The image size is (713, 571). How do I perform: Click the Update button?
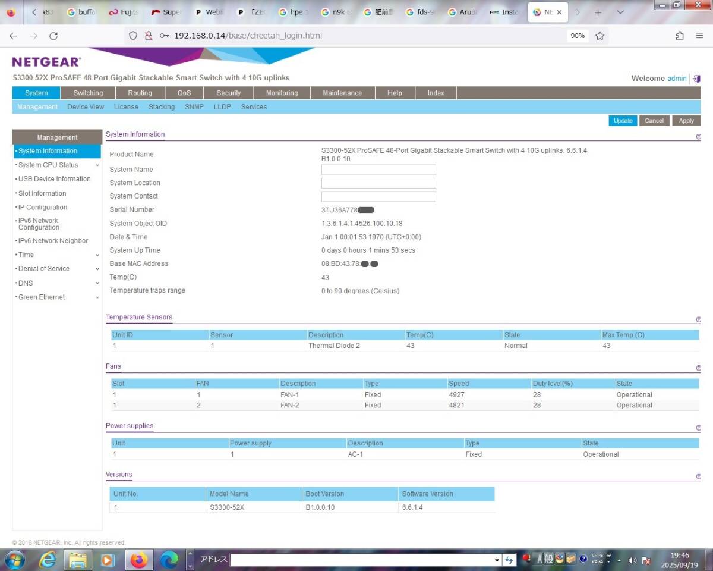pyautogui.click(x=623, y=121)
